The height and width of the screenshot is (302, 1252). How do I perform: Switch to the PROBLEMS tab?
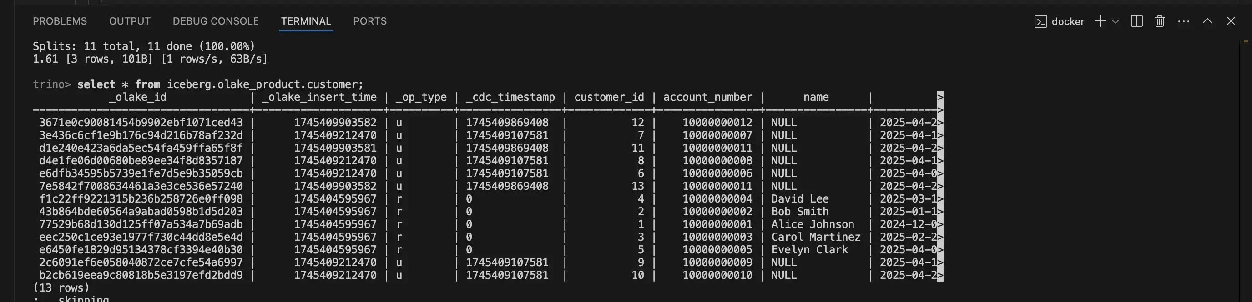click(60, 21)
